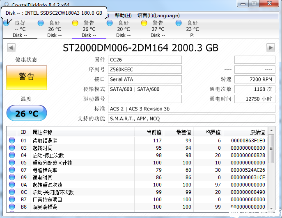Click status orb of row 0C 启动-关闭循环次数

[12, 192]
